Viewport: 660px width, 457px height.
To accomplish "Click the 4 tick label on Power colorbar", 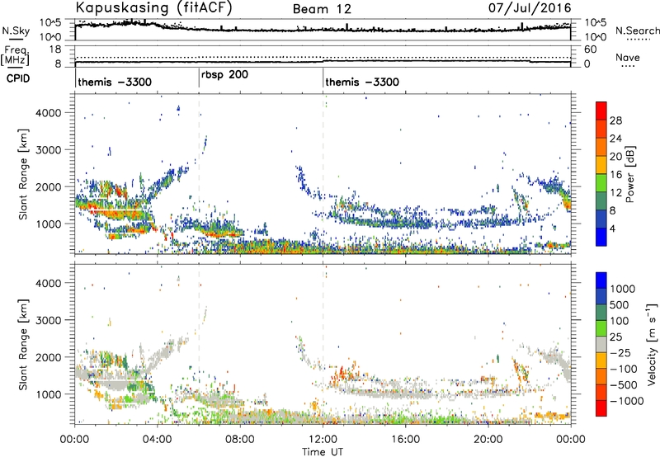I will point(613,228).
